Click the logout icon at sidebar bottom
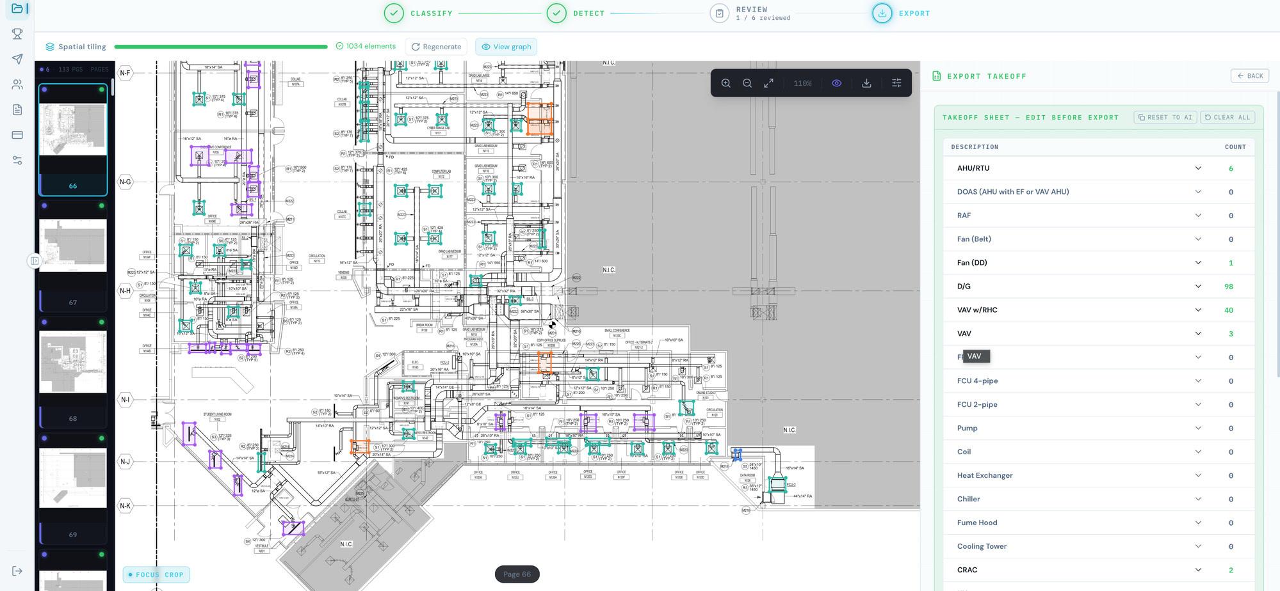 pyautogui.click(x=17, y=571)
